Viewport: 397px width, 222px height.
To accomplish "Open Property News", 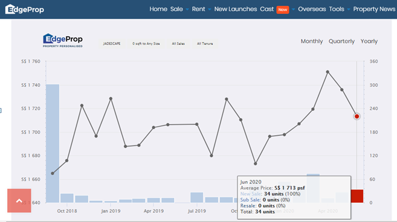I will pyautogui.click(x=374, y=9).
